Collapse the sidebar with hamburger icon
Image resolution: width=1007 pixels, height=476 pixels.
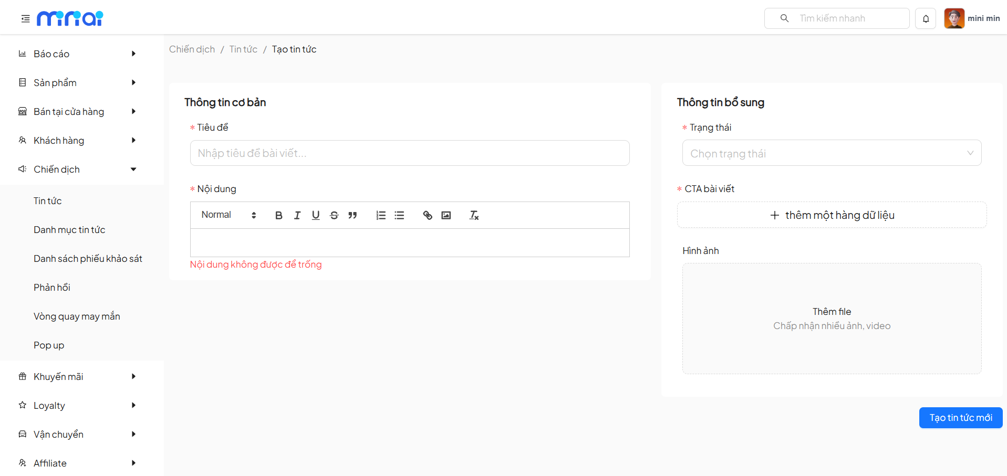pos(25,19)
